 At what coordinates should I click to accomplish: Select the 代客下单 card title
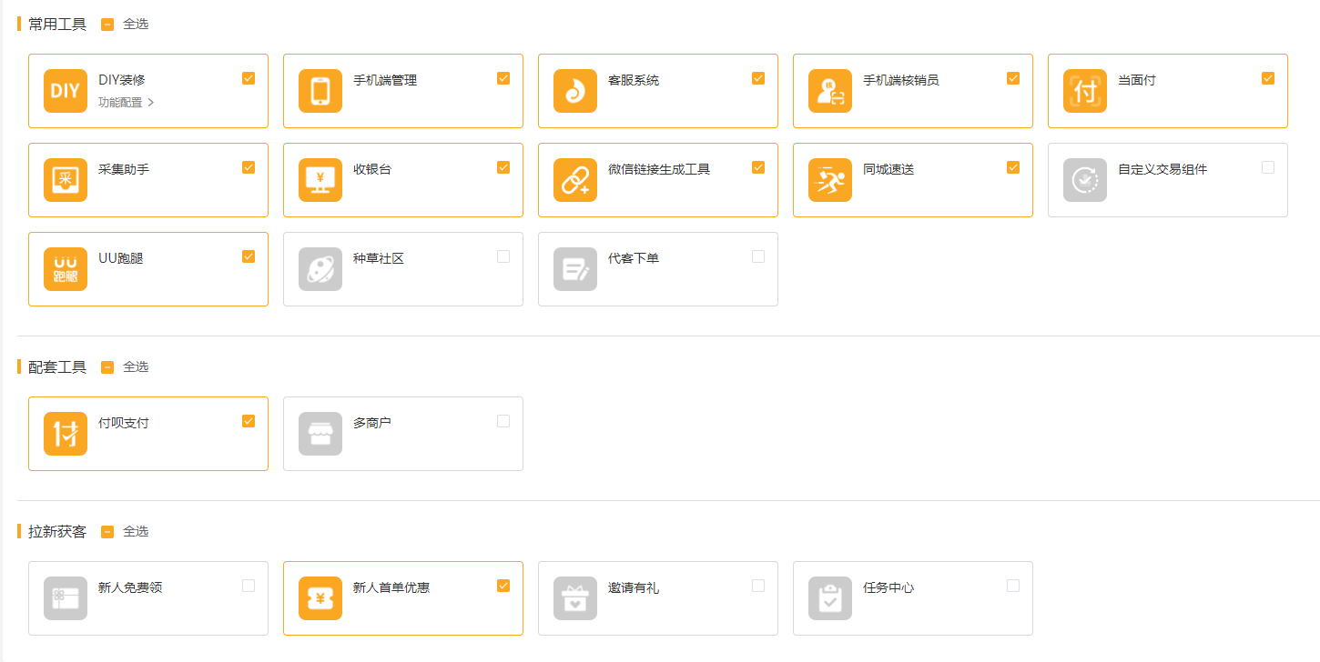pyautogui.click(x=634, y=258)
